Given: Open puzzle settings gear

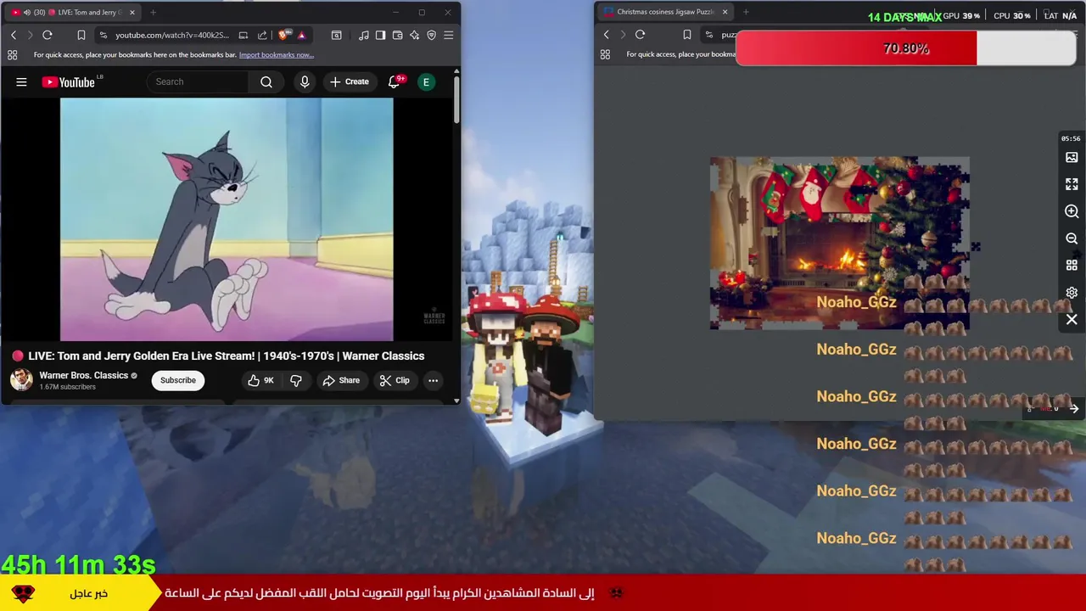Looking at the screenshot, I should (x=1072, y=293).
